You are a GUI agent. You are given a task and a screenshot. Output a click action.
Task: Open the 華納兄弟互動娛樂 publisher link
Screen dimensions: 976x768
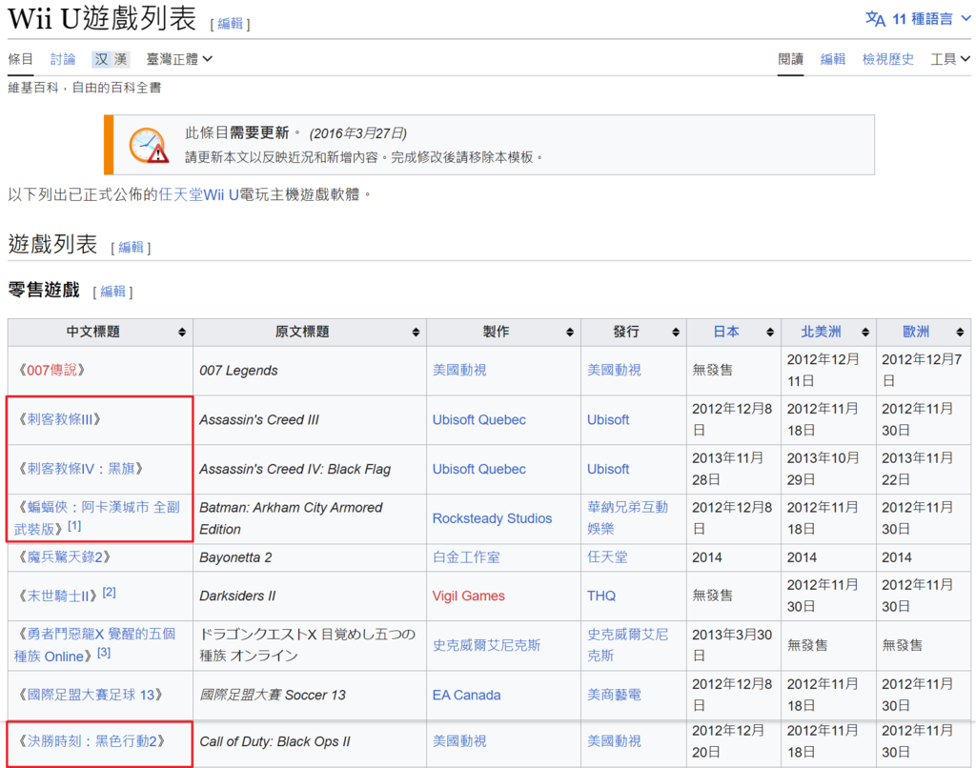pyautogui.click(x=627, y=517)
